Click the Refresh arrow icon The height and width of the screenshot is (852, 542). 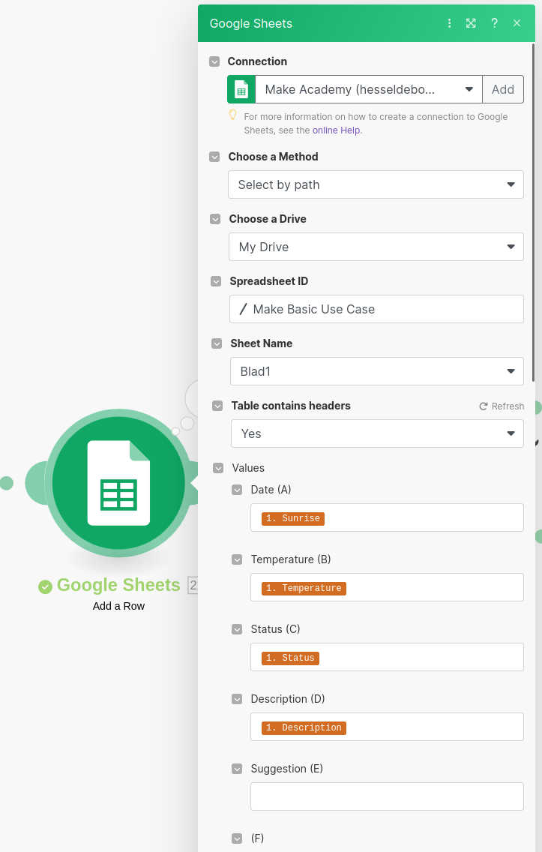pyautogui.click(x=484, y=406)
